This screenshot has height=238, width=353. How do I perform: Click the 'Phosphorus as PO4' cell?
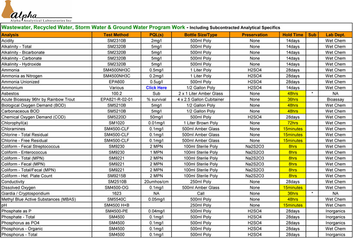(46, 223)
